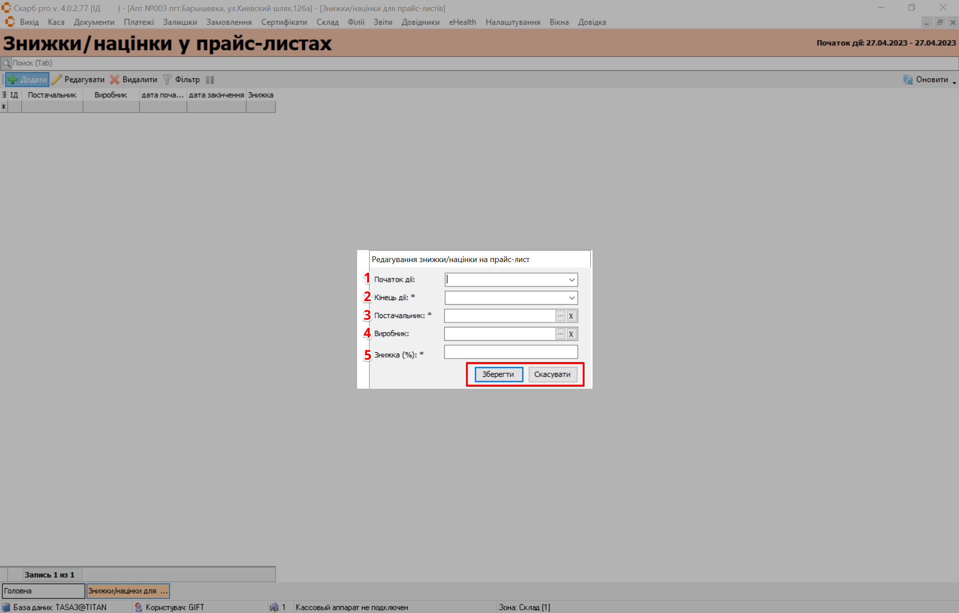
Task: Click the pencil Редагувати toolbar icon
Action: coord(56,80)
